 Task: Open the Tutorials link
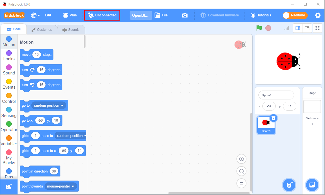click(261, 15)
